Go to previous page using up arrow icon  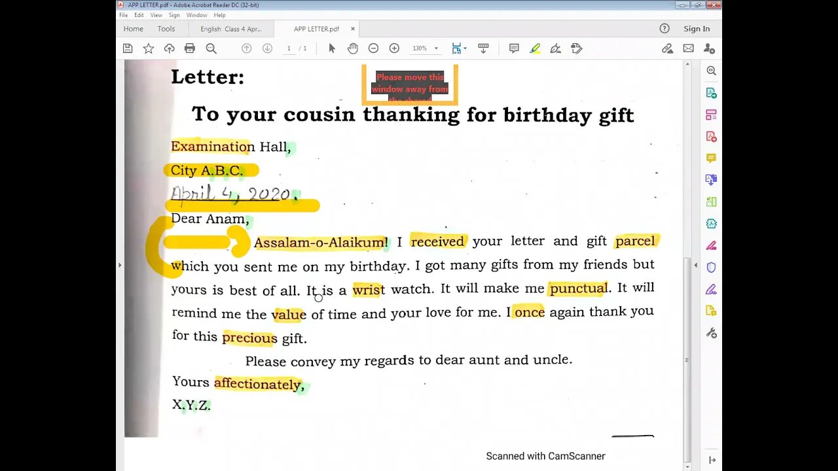pyautogui.click(x=246, y=48)
